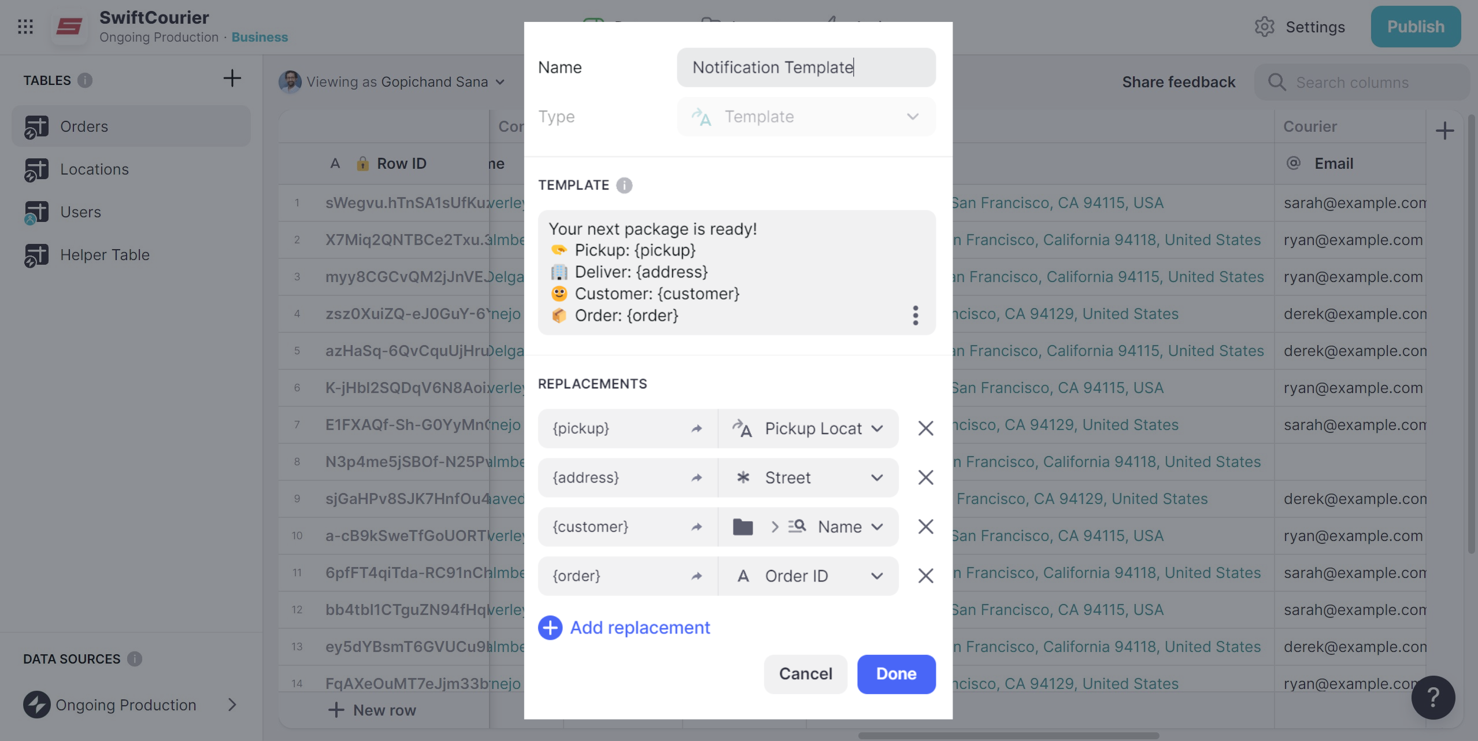Click the Locations table icon
The image size is (1478, 741).
tap(36, 170)
